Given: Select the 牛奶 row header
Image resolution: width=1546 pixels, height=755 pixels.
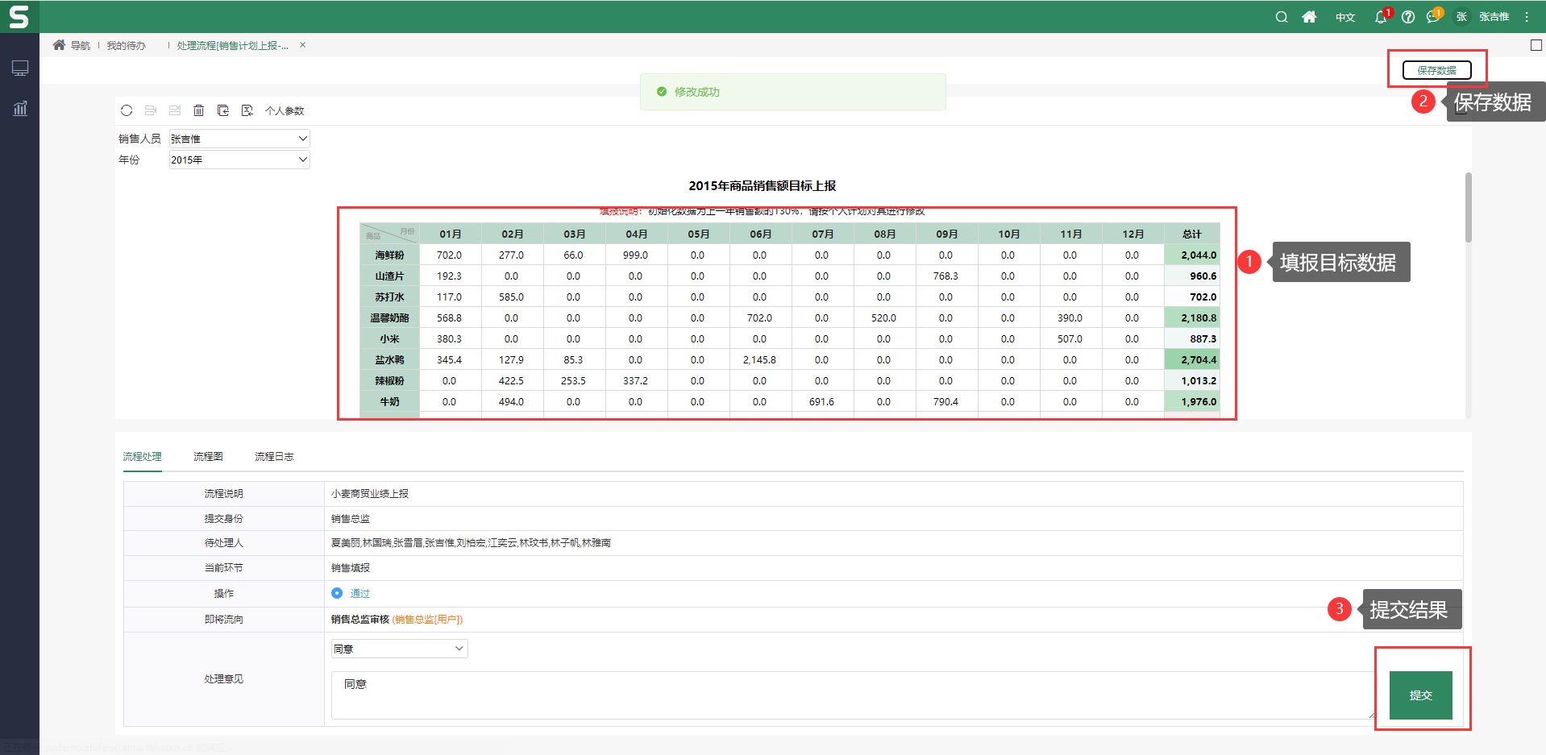Looking at the screenshot, I should pos(389,401).
